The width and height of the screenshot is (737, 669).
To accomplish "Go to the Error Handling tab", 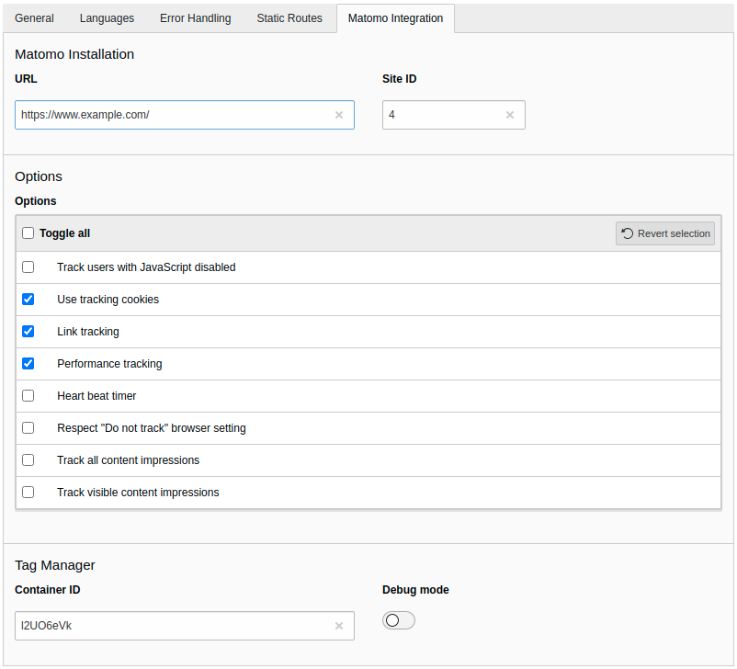I will [196, 18].
